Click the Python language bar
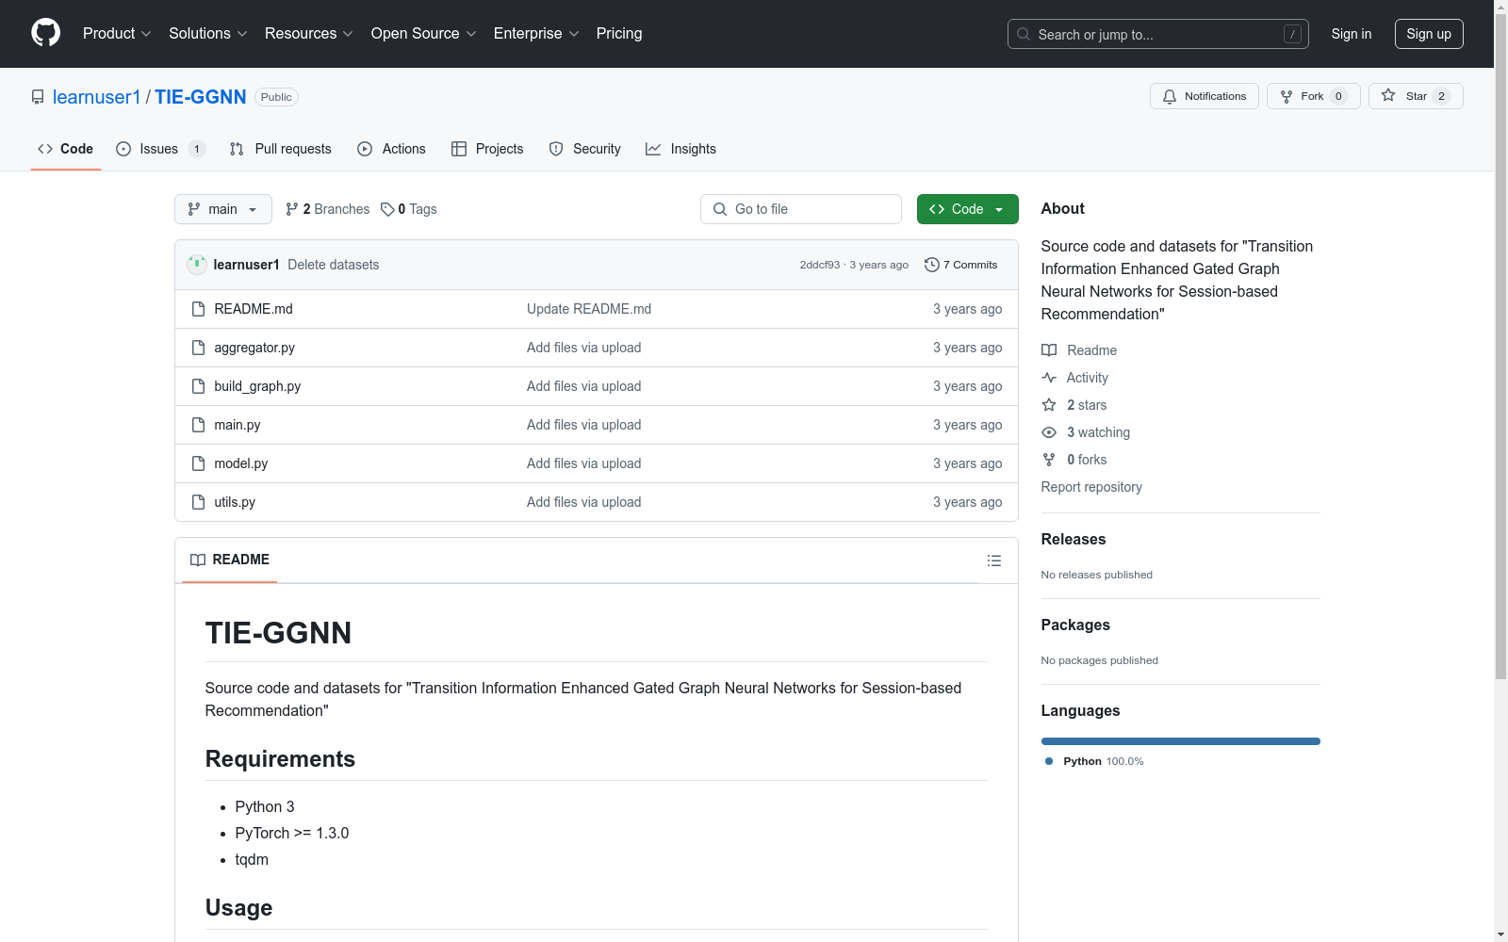Screen dimensions: 1508x942 [1181, 741]
